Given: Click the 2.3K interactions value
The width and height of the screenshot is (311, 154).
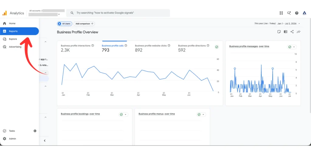Looking at the screenshot, I should pos(65,50).
